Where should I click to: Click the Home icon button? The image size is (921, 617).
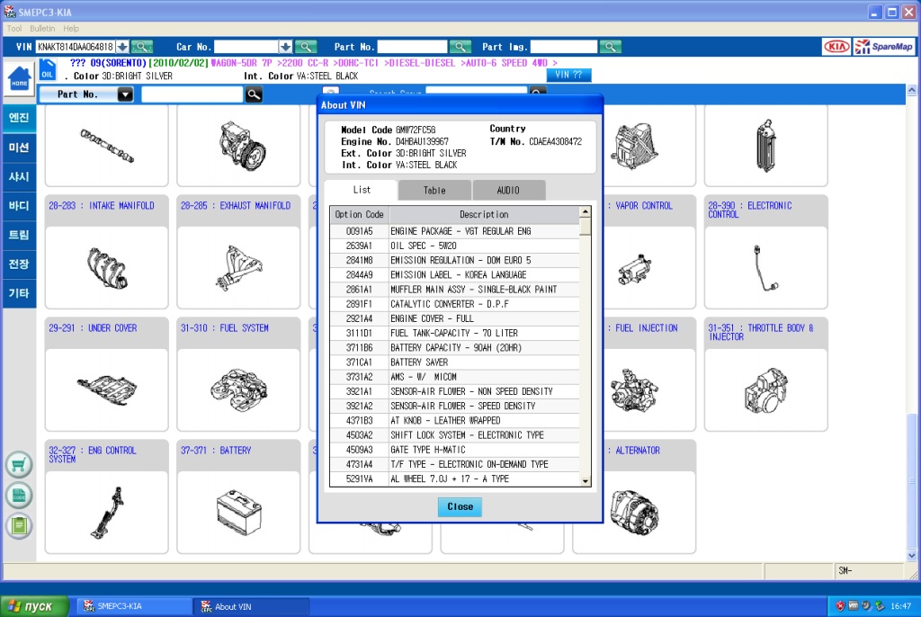[x=18, y=78]
